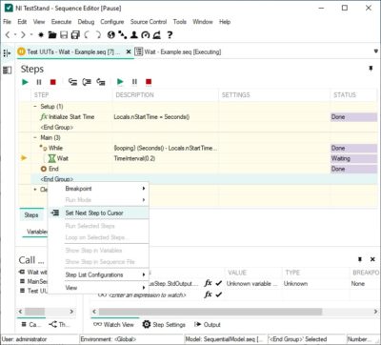Choose Set Next Step to Cursor
The height and width of the screenshot is (345, 381).
point(98,213)
